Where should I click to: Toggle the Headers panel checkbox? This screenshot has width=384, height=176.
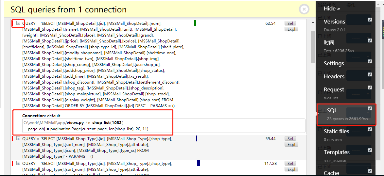click(x=370, y=74)
